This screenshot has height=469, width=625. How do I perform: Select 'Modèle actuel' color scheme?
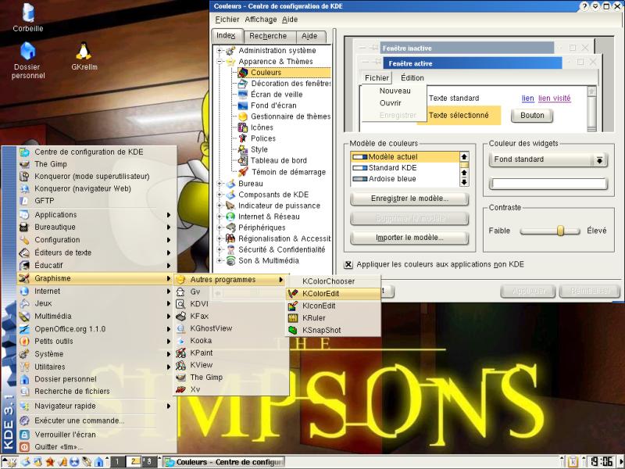[x=405, y=157]
